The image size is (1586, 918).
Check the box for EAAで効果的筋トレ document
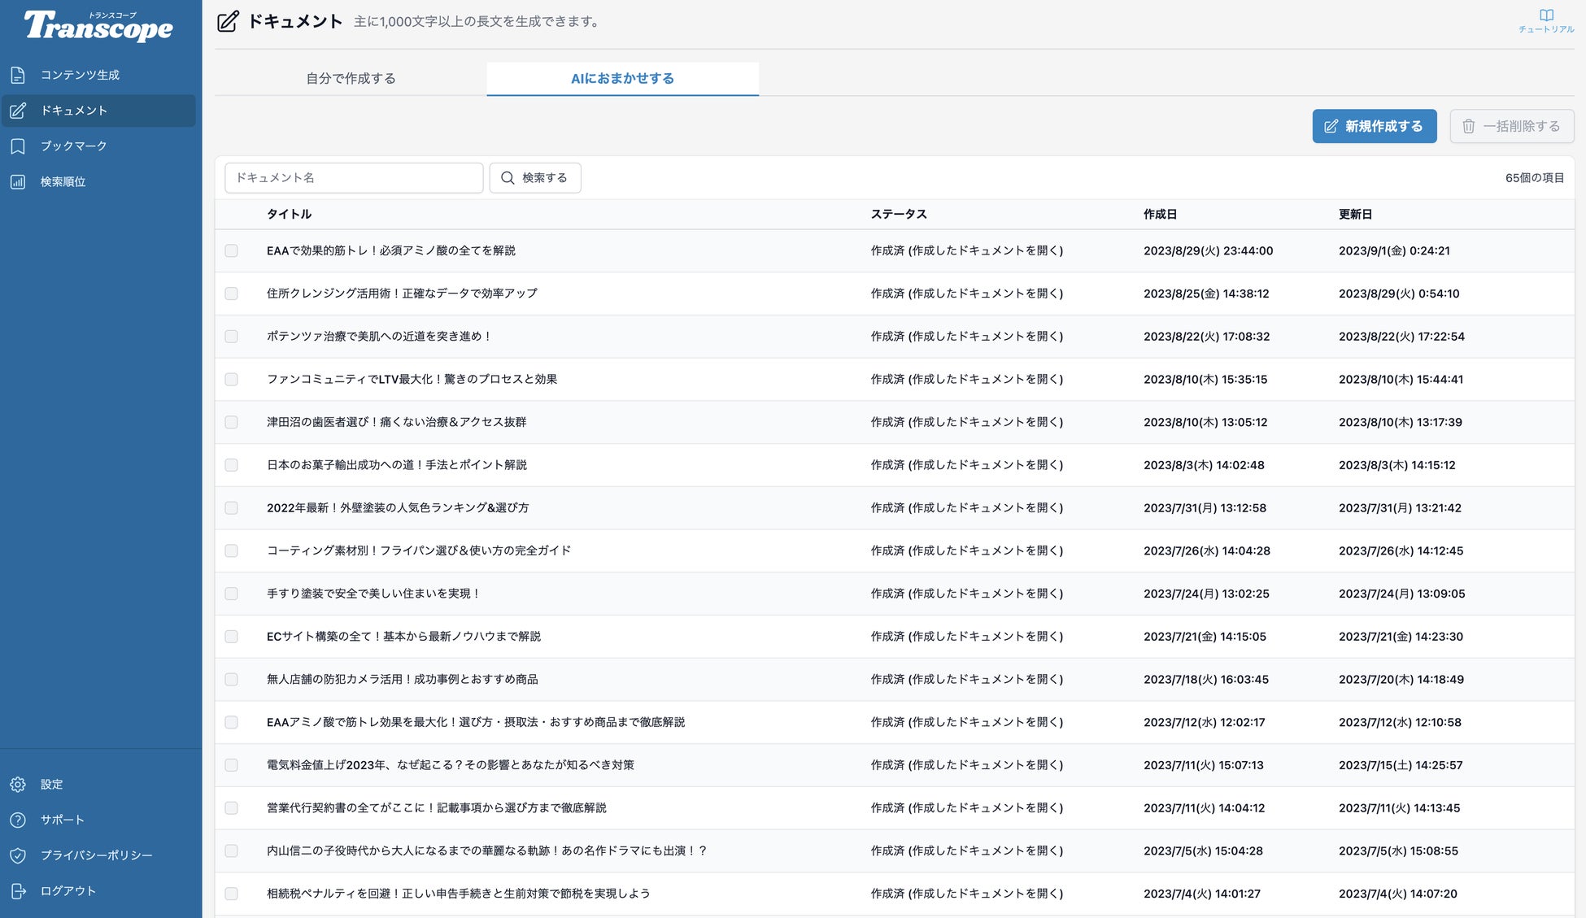pos(232,251)
